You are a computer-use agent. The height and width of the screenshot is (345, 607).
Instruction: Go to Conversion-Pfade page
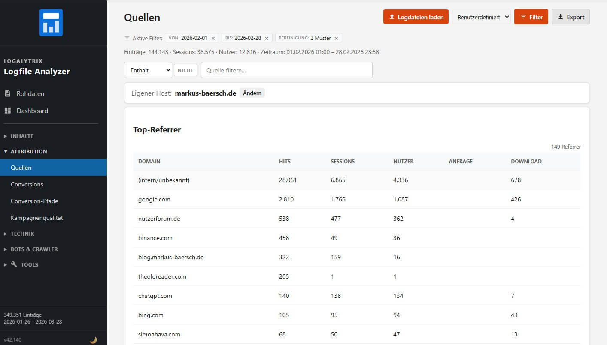click(34, 201)
